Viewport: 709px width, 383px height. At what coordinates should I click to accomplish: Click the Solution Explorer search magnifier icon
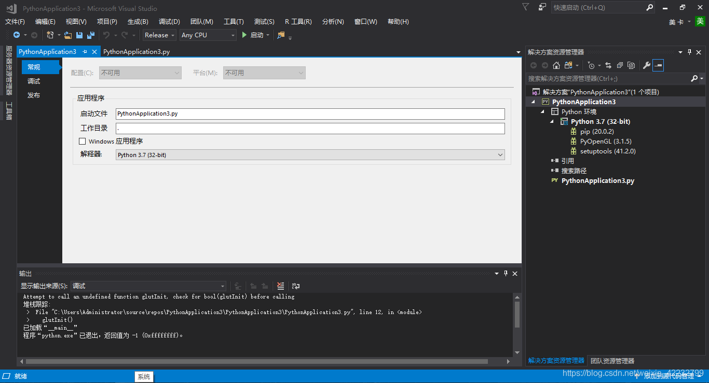point(694,79)
